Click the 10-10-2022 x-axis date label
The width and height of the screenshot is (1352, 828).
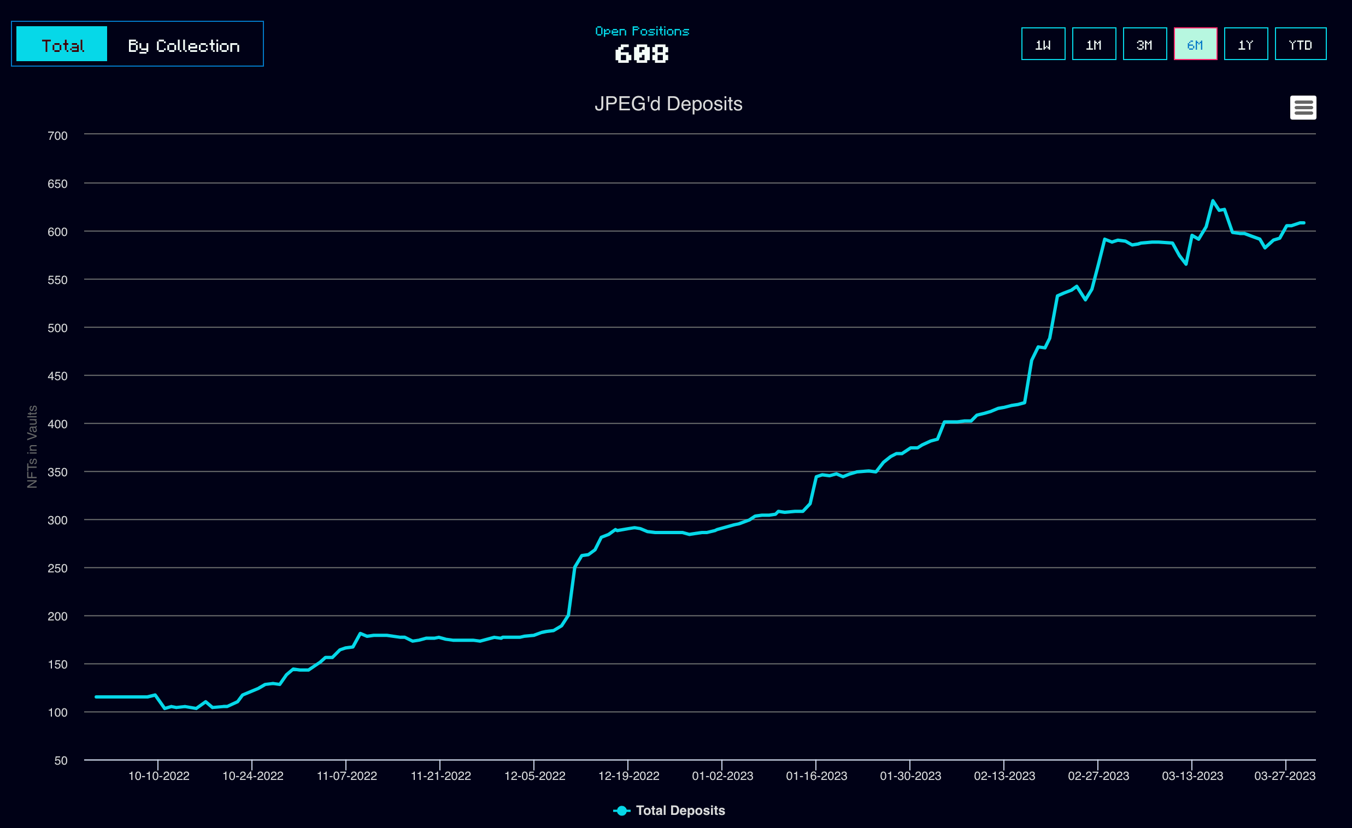(x=158, y=776)
